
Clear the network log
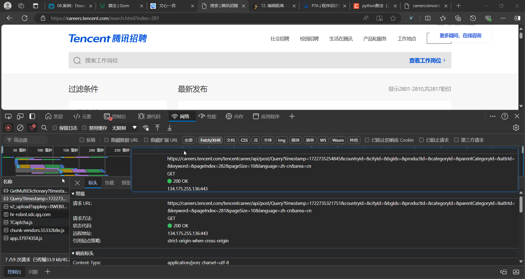(x=20, y=128)
